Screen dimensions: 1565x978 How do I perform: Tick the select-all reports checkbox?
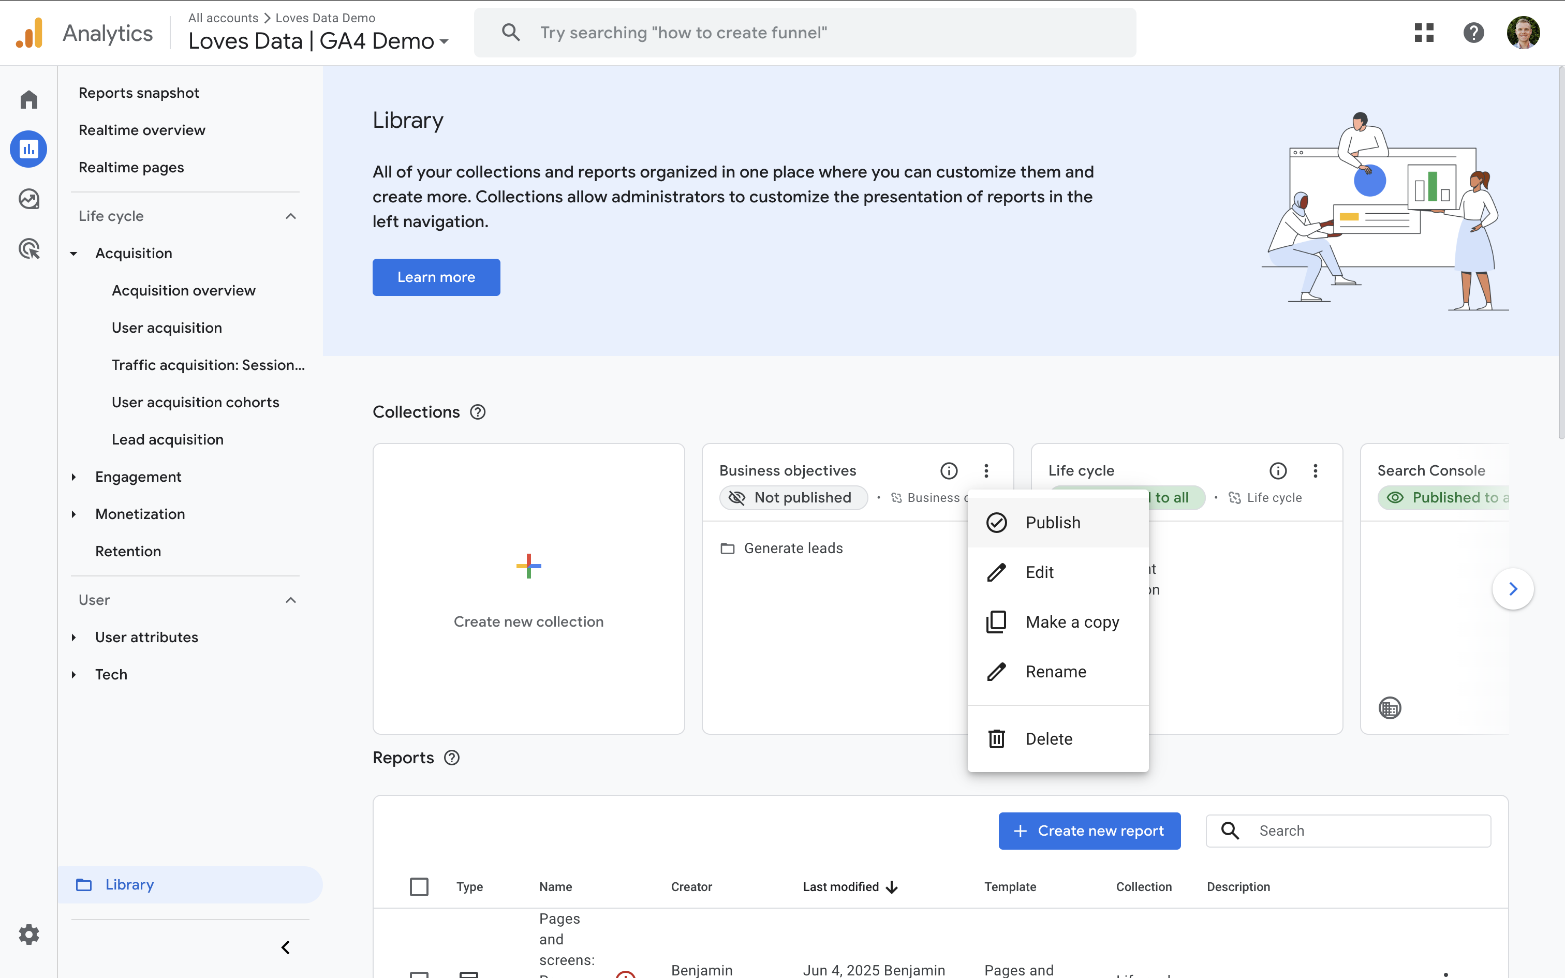(x=419, y=887)
